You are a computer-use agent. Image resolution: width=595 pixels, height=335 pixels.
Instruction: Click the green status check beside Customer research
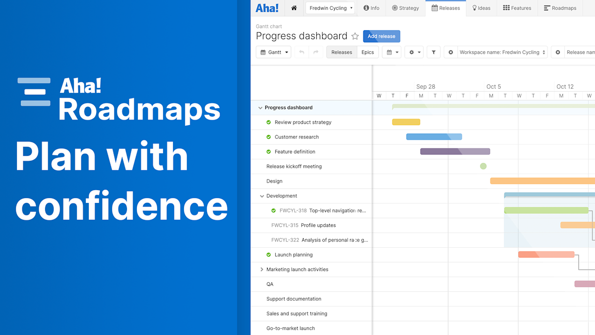pyautogui.click(x=268, y=136)
